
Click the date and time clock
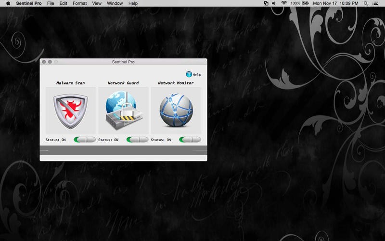(335, 3)
